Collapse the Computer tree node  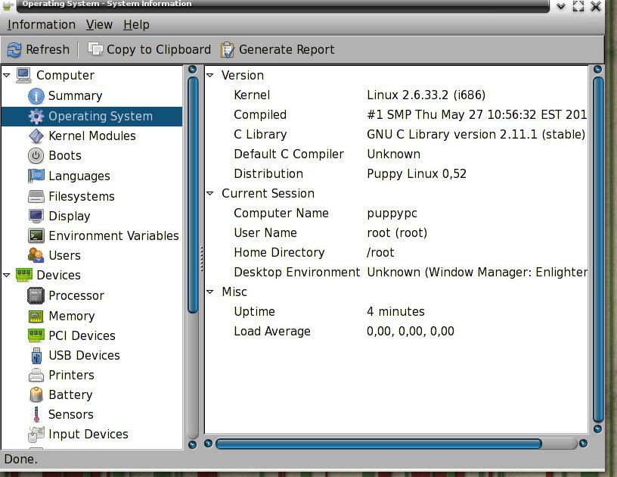[x=7, y=75]
